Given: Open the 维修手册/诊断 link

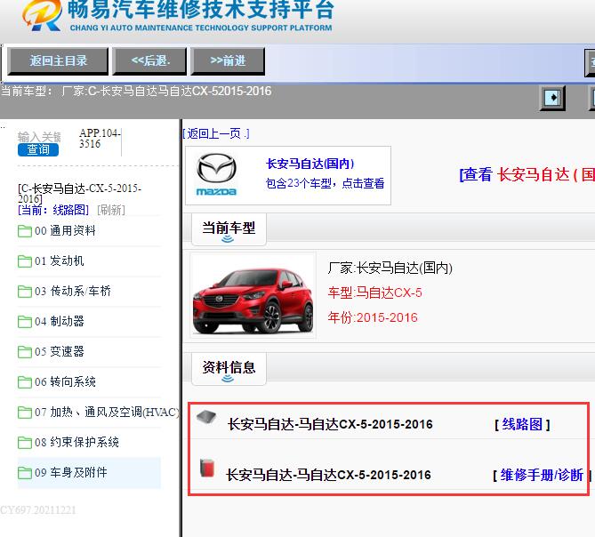Looking at the screenshot, I should [x=542, y=475].
